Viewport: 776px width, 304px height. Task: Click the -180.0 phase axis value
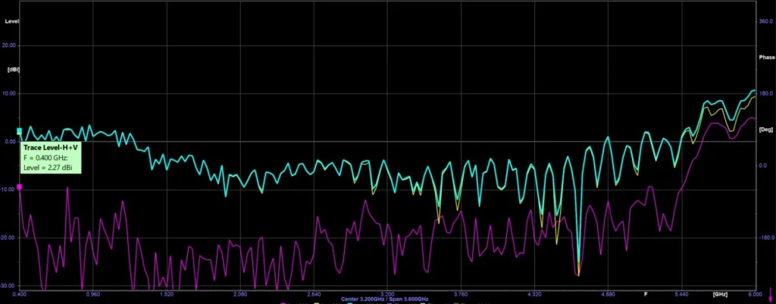click(x=767, y=237)
